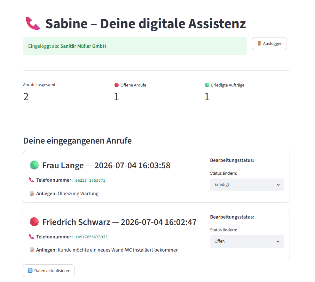Screen dimensions: 315x282
Task: Click the Anrufe insgesamt value 2
Action: tap(26, 97)
